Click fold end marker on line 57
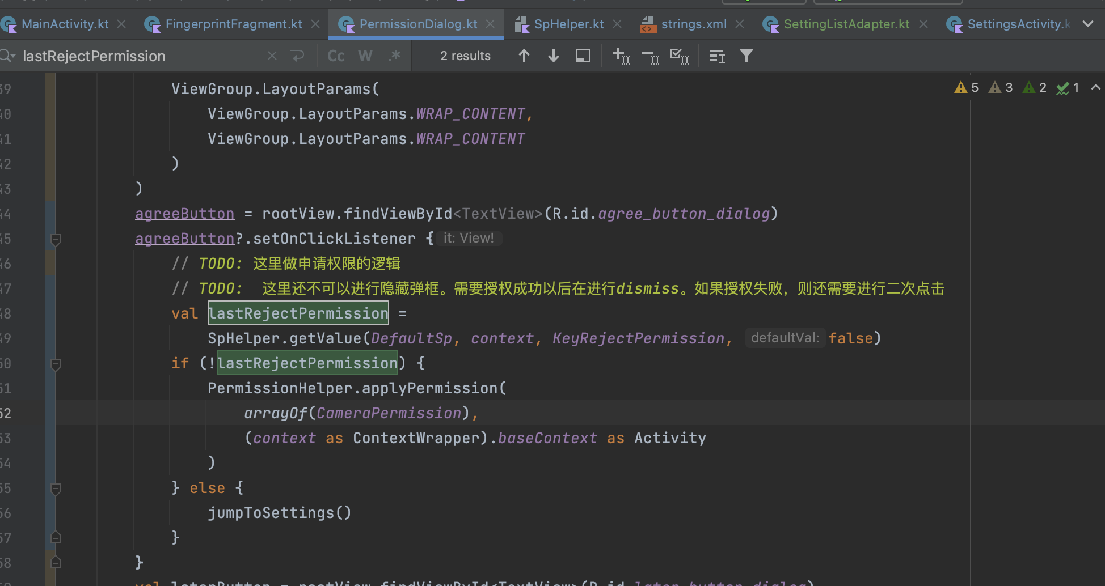This screenshot has width=1105, height=586. click(x=56, y=537)
